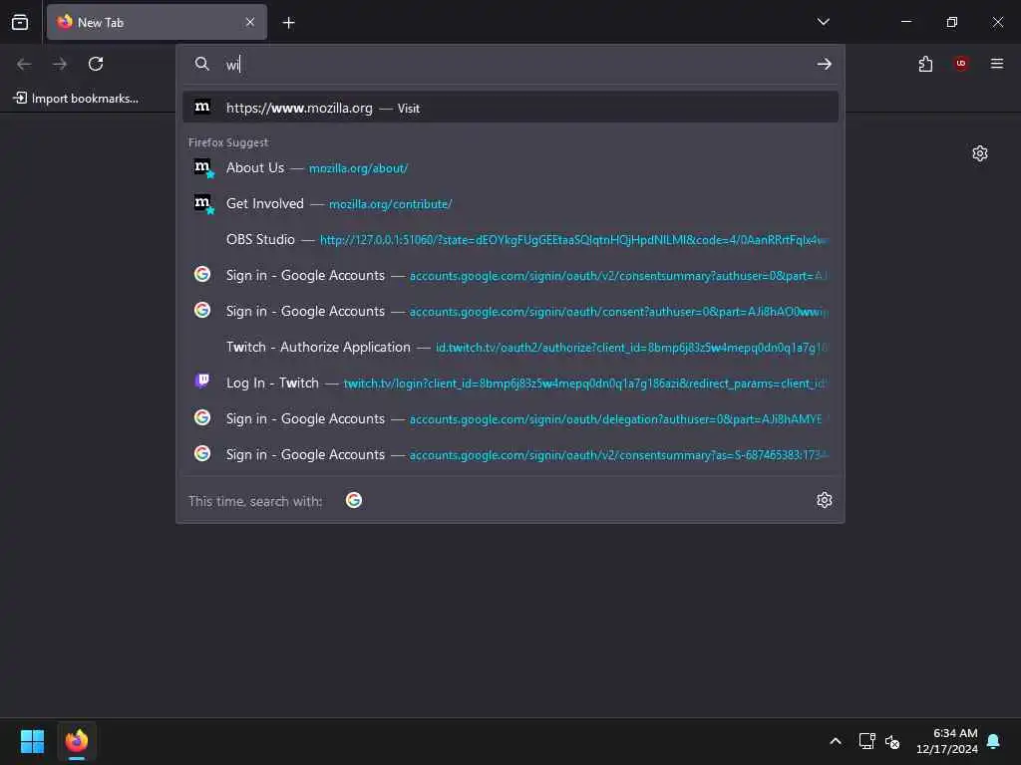This screenshot has height=765, width=1021.
Task: Click the 'This time, search with:' text
Action: (255, 501)
